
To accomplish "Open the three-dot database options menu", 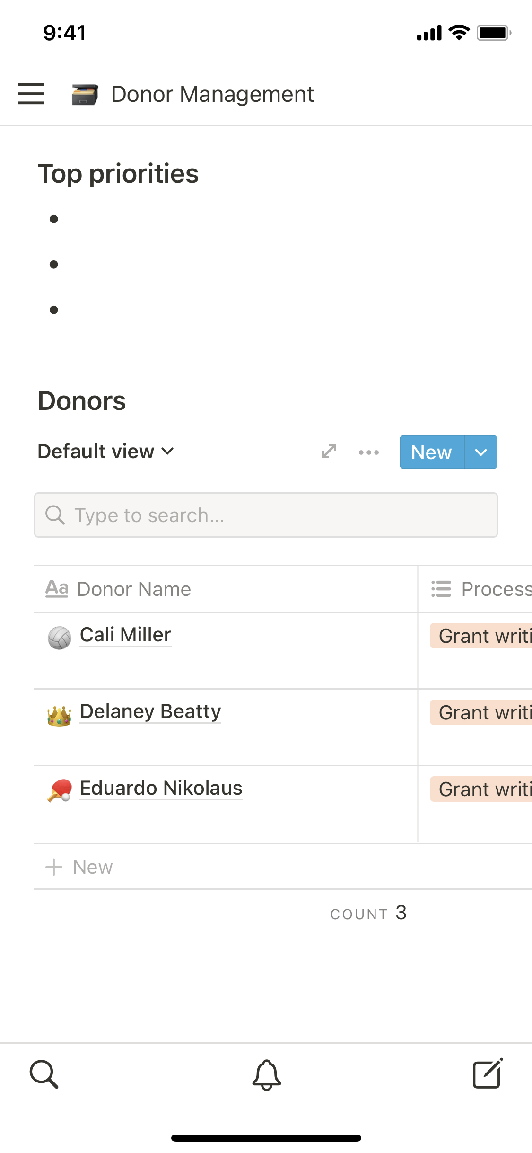I will (x=368, y=452).
